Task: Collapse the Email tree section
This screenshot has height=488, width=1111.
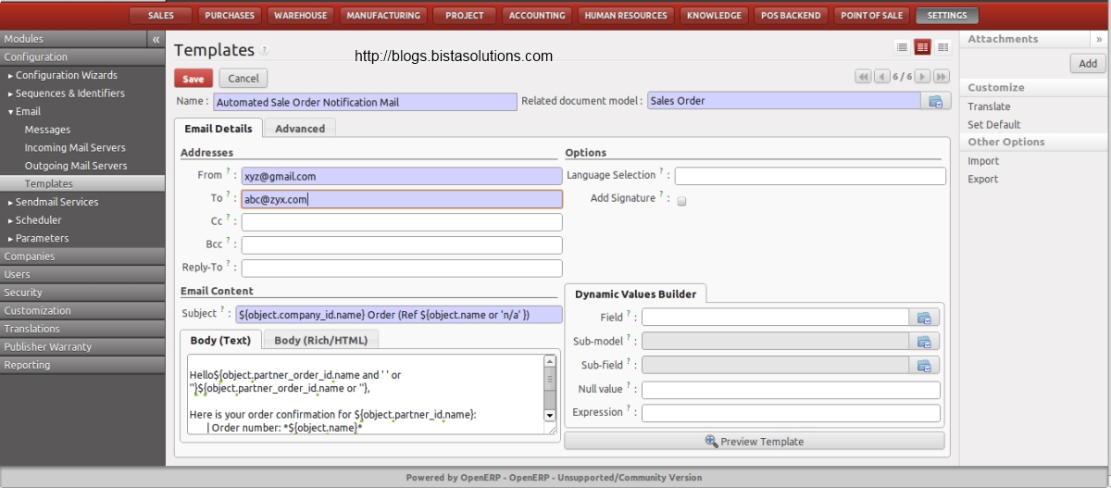Action: (11, 112)
